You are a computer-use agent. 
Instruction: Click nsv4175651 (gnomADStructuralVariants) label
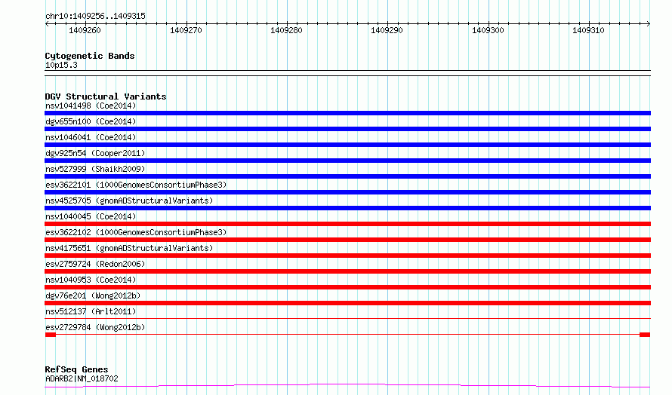tap(129, 248)
